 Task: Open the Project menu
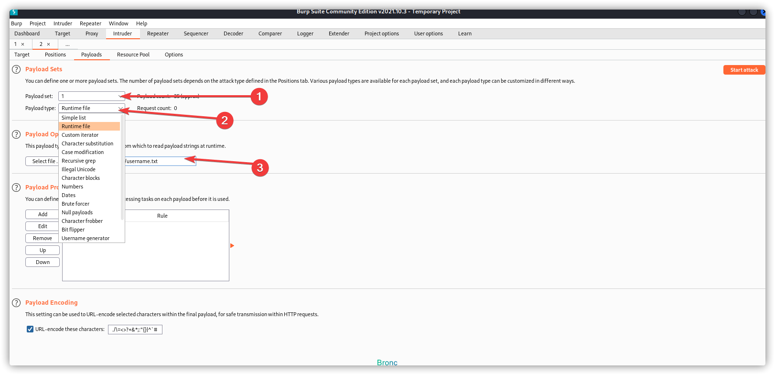[x=38, y=23]
